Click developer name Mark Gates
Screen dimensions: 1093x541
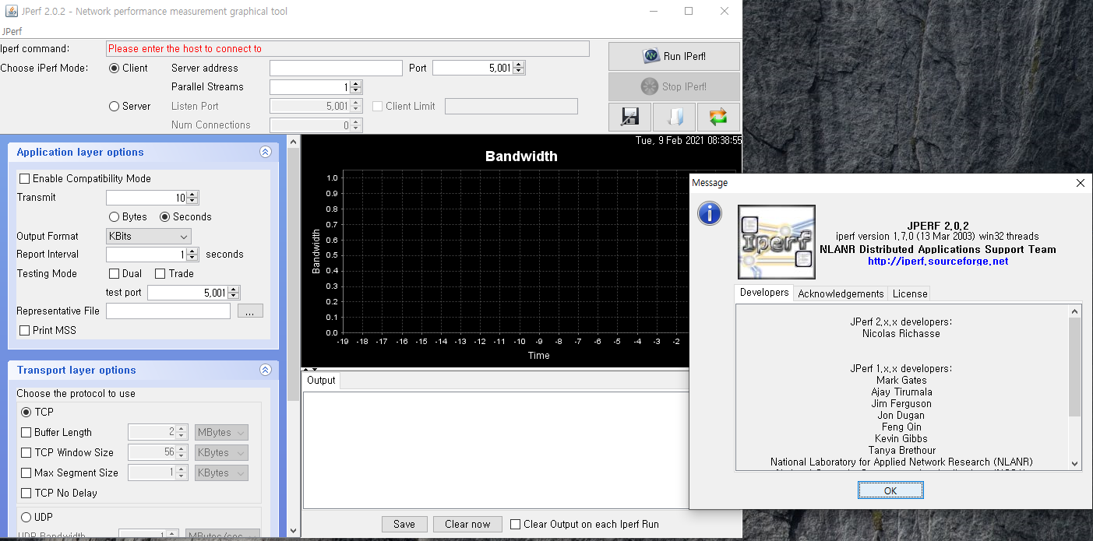(x=901, y=380)
